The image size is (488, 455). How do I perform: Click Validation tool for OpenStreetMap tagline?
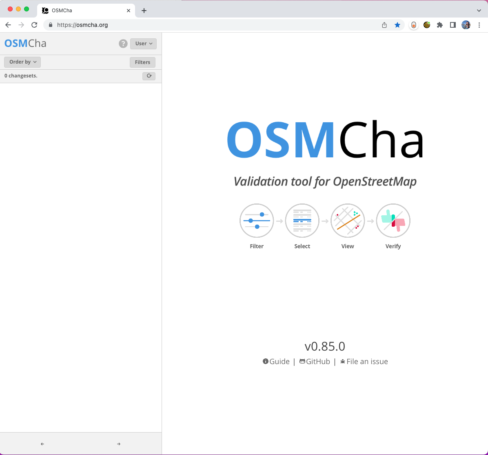click(325, 181)
